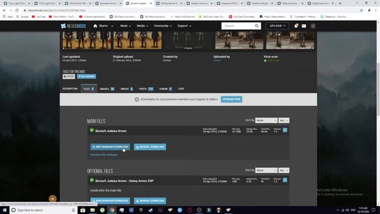Open the Chrome extension lightning icon
Viewport: 380px width, 214px height.
[x=369, y=11]
